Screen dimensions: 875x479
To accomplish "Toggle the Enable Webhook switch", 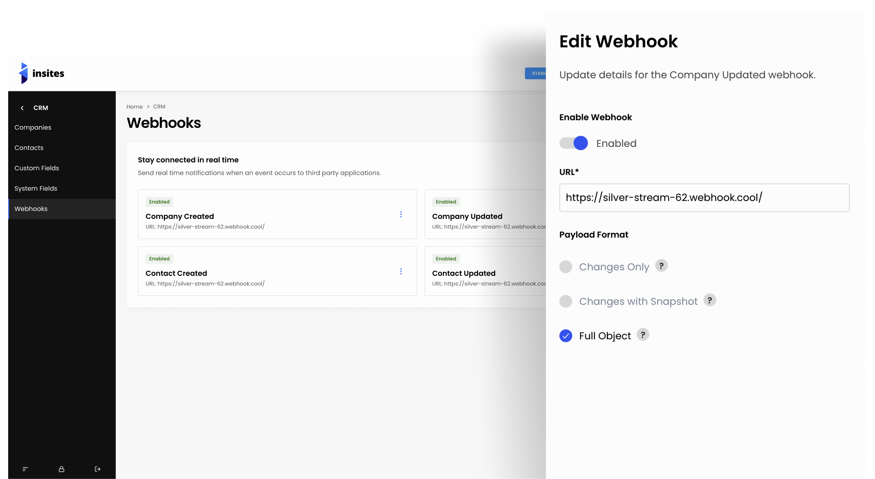I will [574, 143].
